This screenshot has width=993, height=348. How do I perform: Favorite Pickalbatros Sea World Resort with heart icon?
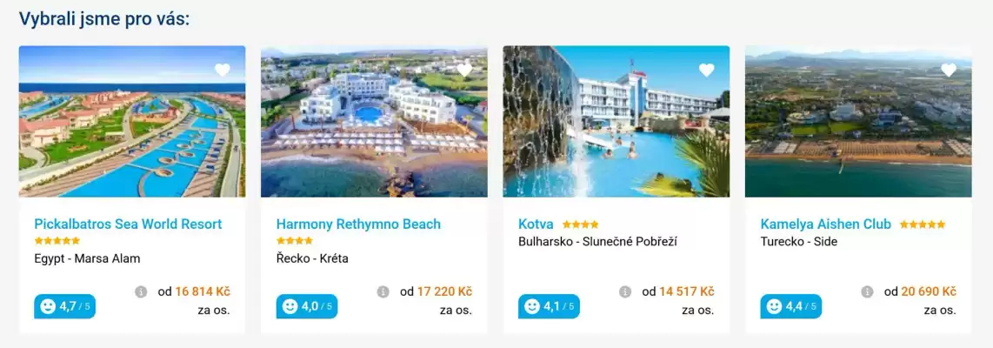pyautogui.click(x=223, y=70)
